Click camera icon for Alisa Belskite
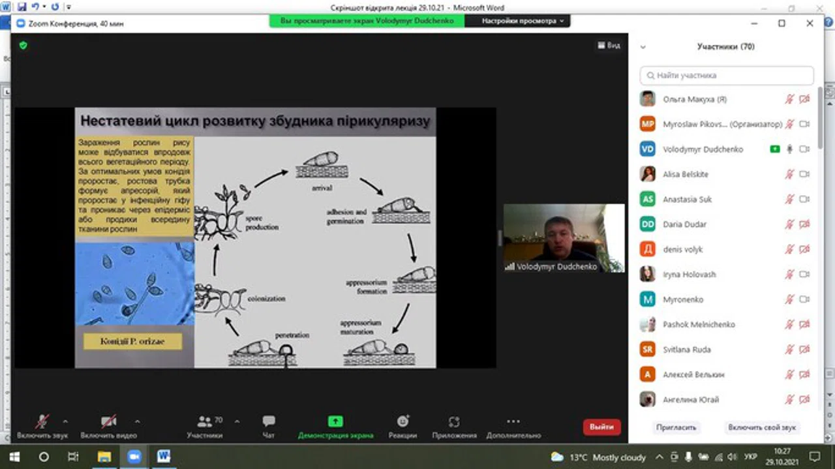Screen dimensions: 835x469 (x=804, y=174)
